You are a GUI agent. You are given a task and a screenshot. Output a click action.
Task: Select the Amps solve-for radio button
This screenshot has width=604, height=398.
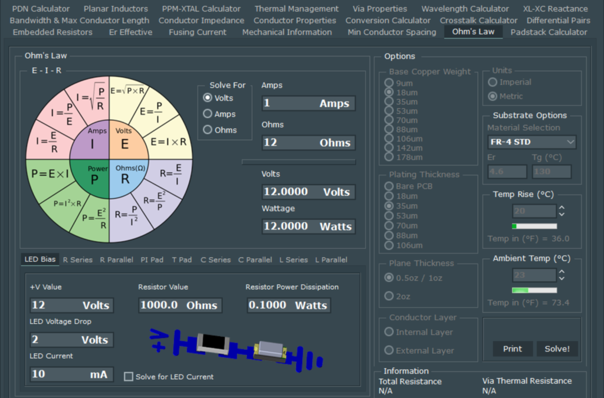208,114
